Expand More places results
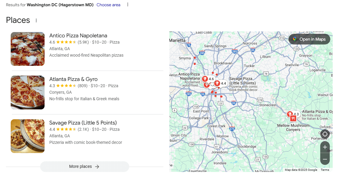The height and width of the screenshot is (180, 344). (84, 167)
